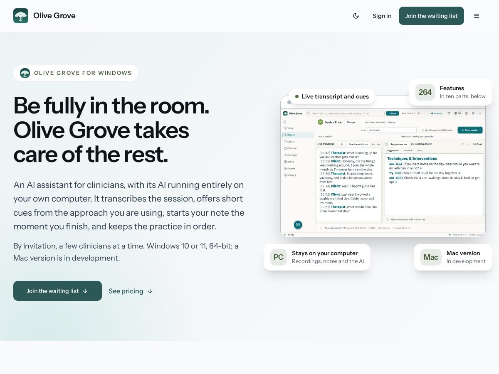The width and height of the screenshot is (499, 374).
Task: Open the Note Automatic dropdown
Action: 392,130
